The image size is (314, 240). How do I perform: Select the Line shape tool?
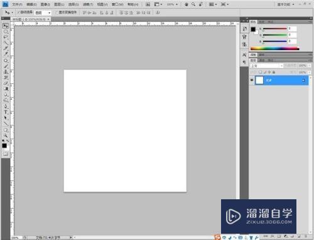(x=6, y=123)
